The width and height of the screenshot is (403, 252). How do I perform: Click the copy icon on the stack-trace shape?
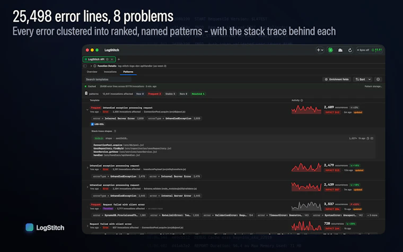click(368, 138)
